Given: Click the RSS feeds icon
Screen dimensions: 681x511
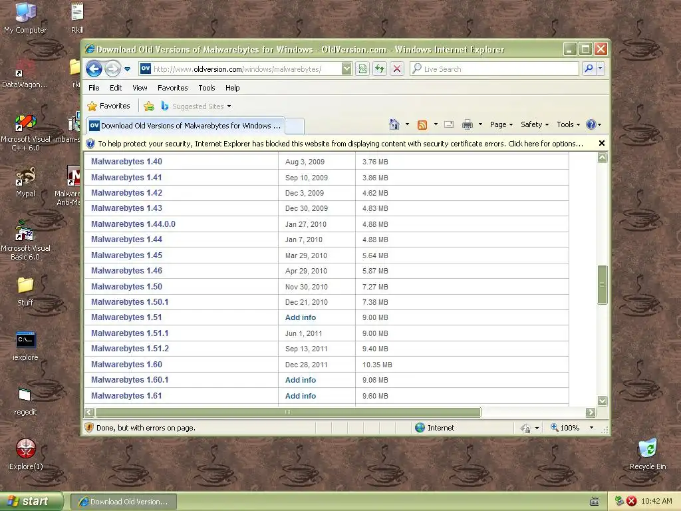Looking at the screenshot, I should [x=422, y=124].
